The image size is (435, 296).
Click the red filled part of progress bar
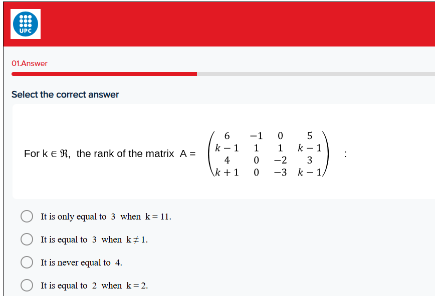[104, 74]
